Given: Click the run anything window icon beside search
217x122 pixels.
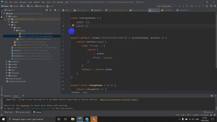Looking at the screenshot, I should point(211,6).
